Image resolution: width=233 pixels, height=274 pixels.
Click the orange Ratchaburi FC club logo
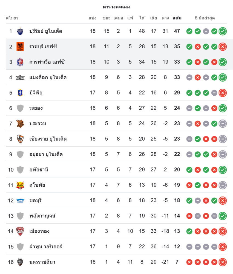click(x=20, y=47)
